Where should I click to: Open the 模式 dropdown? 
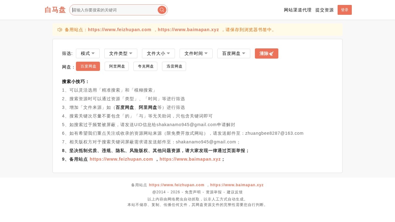pos(88,53)
